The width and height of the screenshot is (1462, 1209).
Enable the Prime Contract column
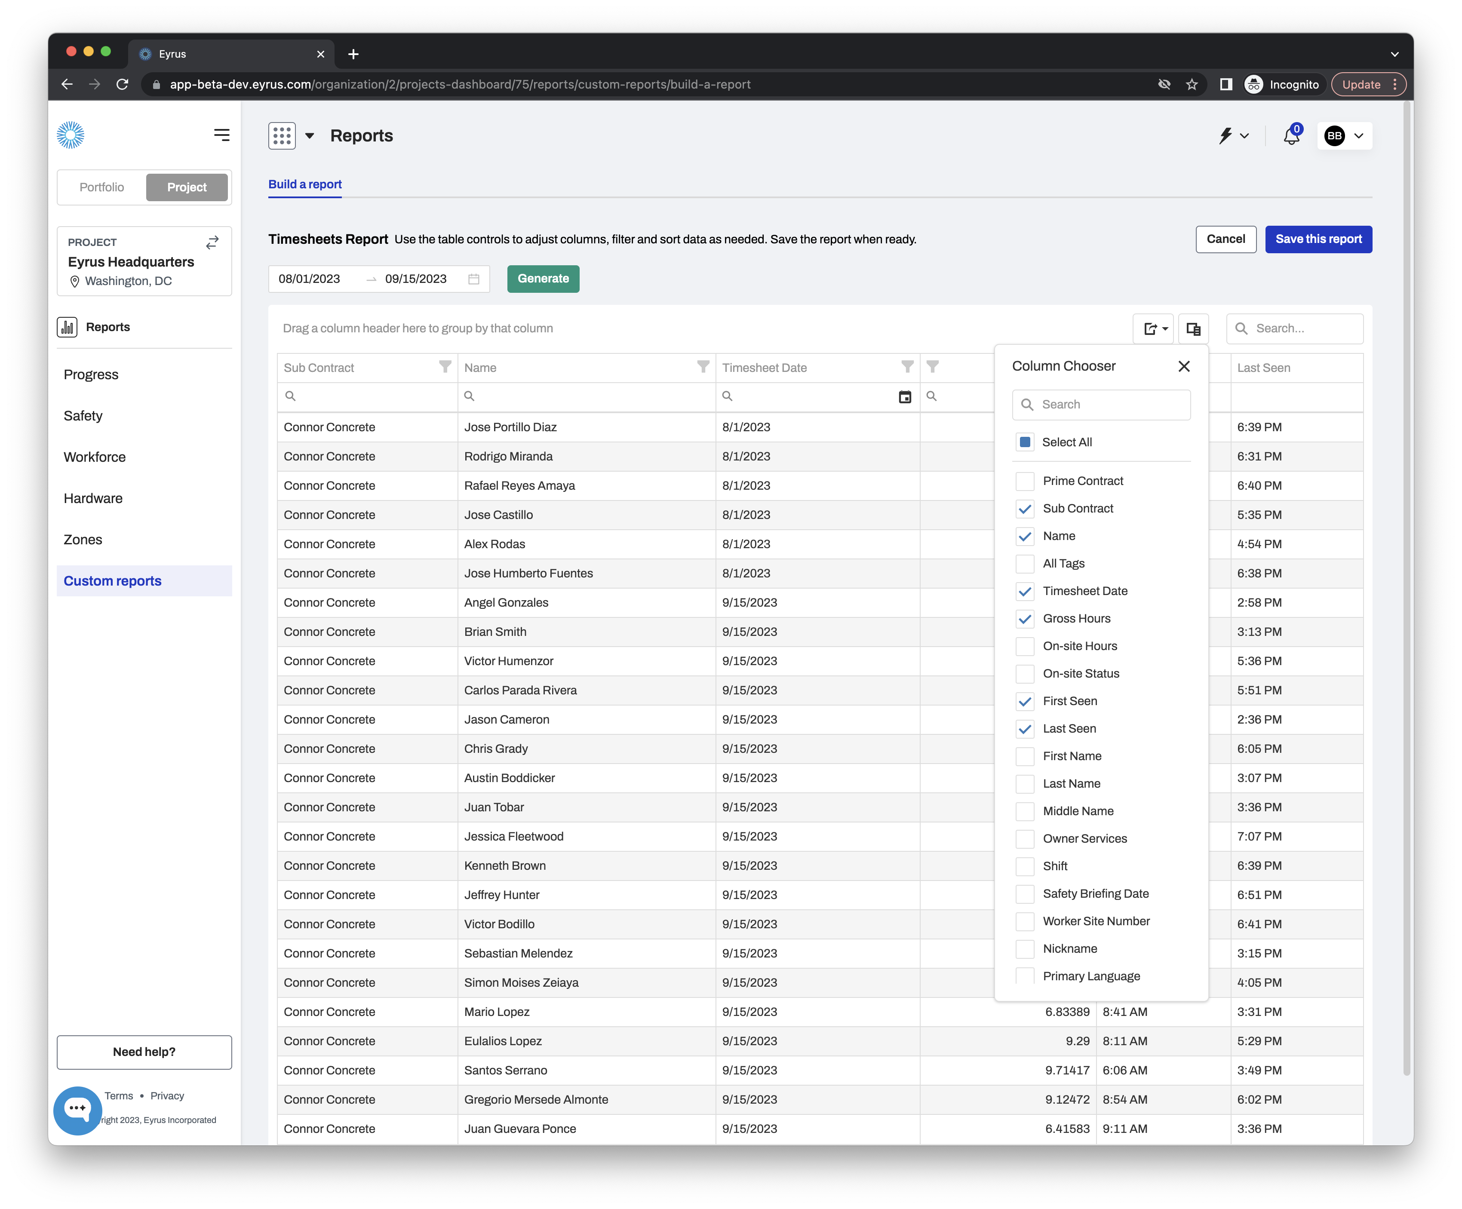(x=1025, y=481)
